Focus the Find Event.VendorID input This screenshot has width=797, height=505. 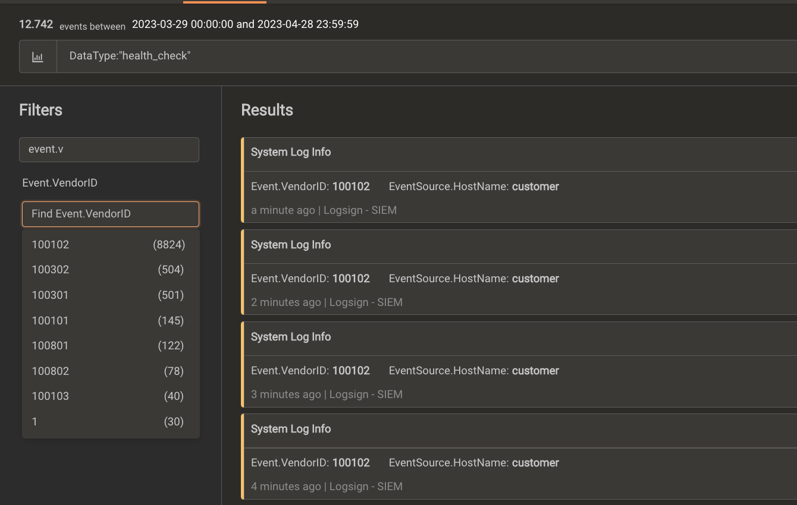[x=110, y=214]
